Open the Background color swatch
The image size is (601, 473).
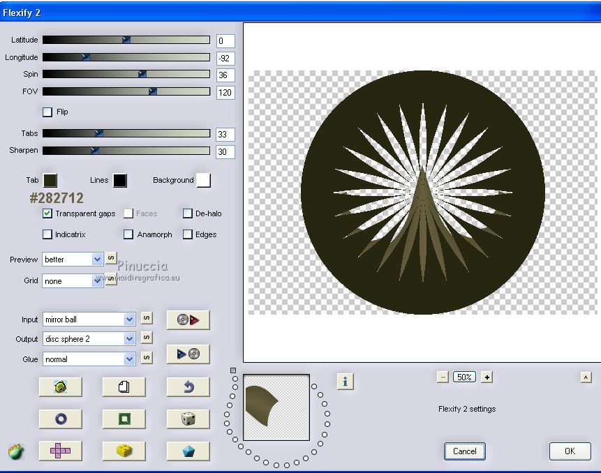(204, 181)
